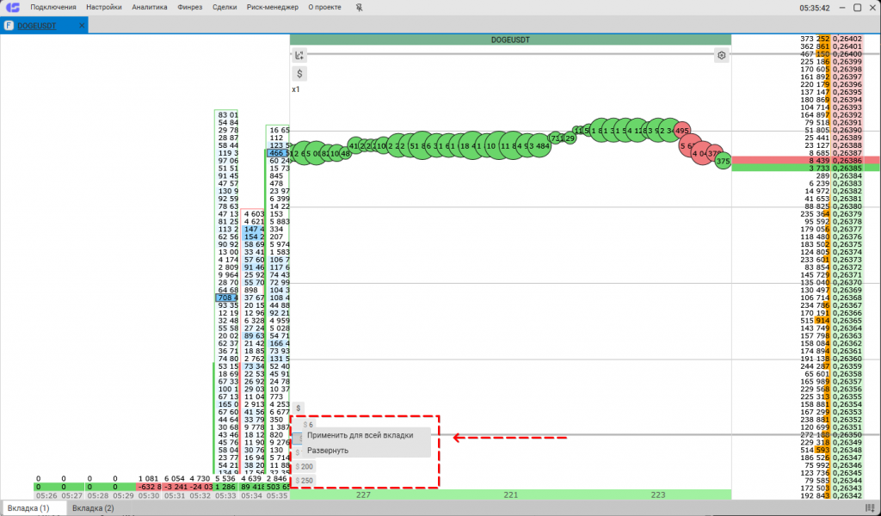Open the Настройки menu
This screenshot has width=881, height=516.
coord(104,8)
